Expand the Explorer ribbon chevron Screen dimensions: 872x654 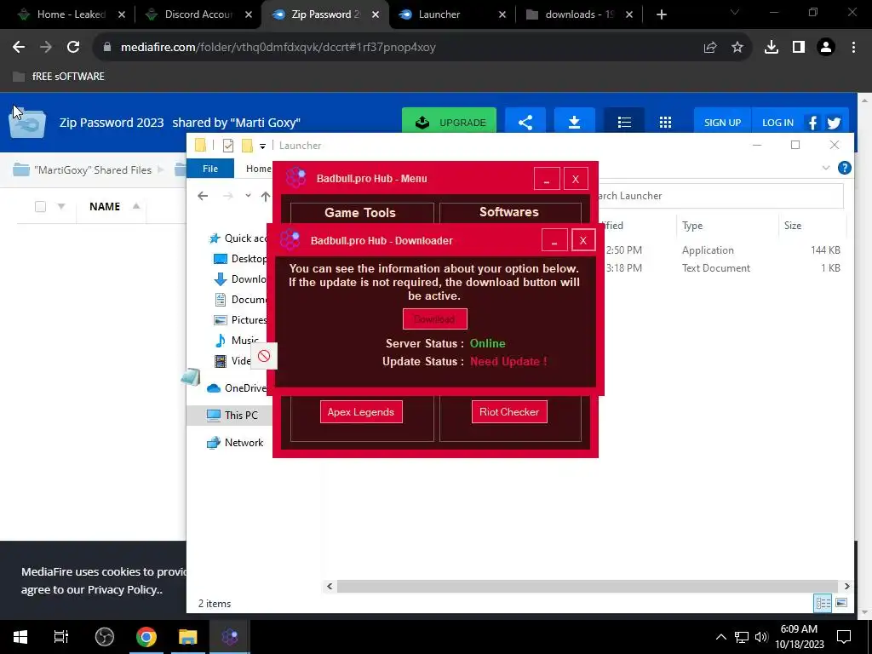coord(826,168)
